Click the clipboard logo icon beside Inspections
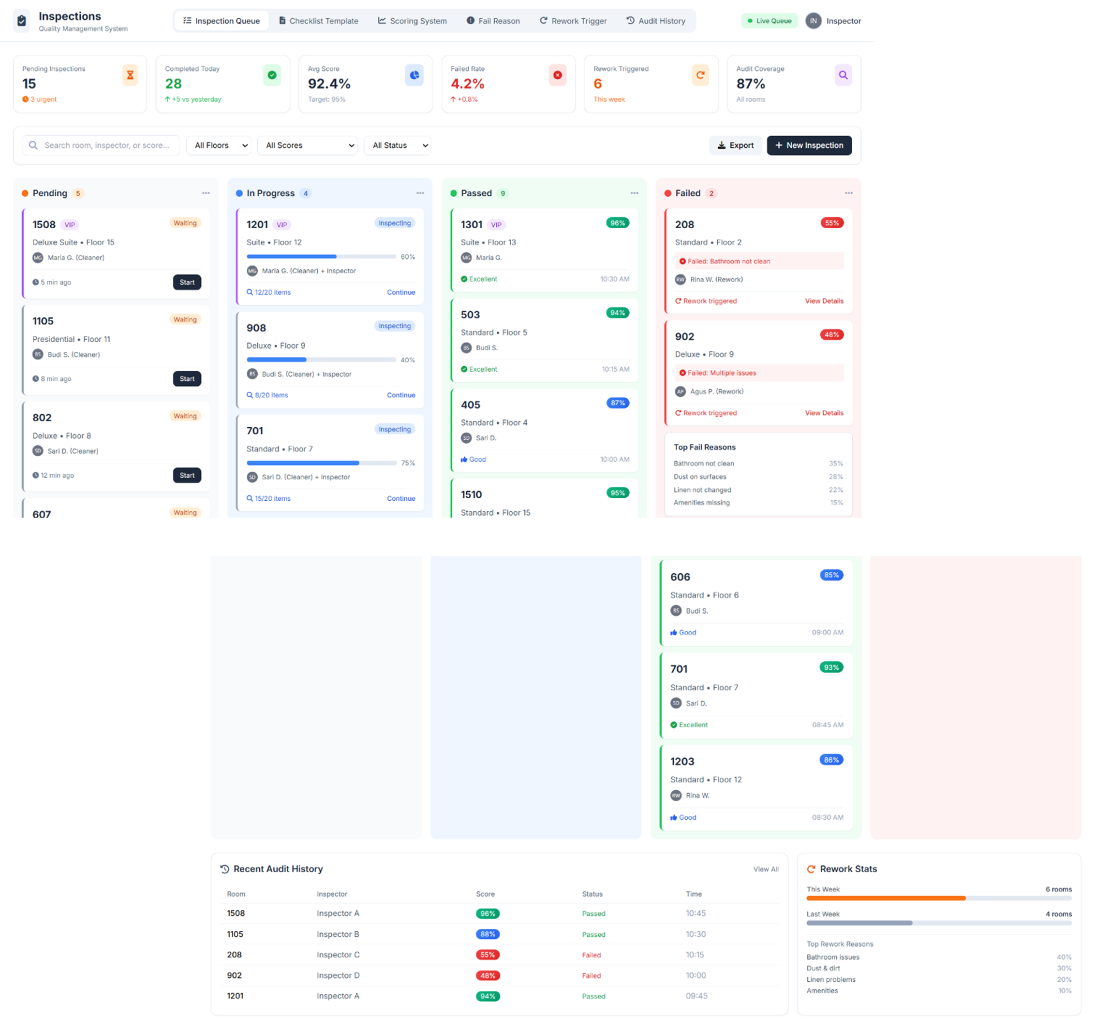The image size is (1095, 1029). [x=21, y=21]
